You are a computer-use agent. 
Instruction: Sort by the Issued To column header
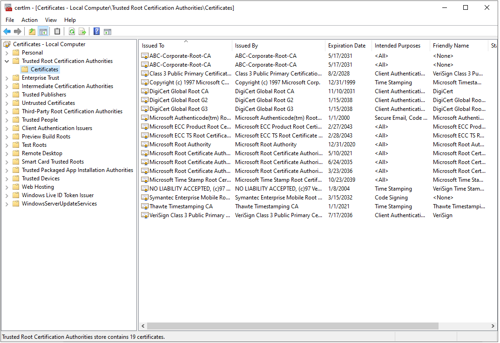[186, 46]
